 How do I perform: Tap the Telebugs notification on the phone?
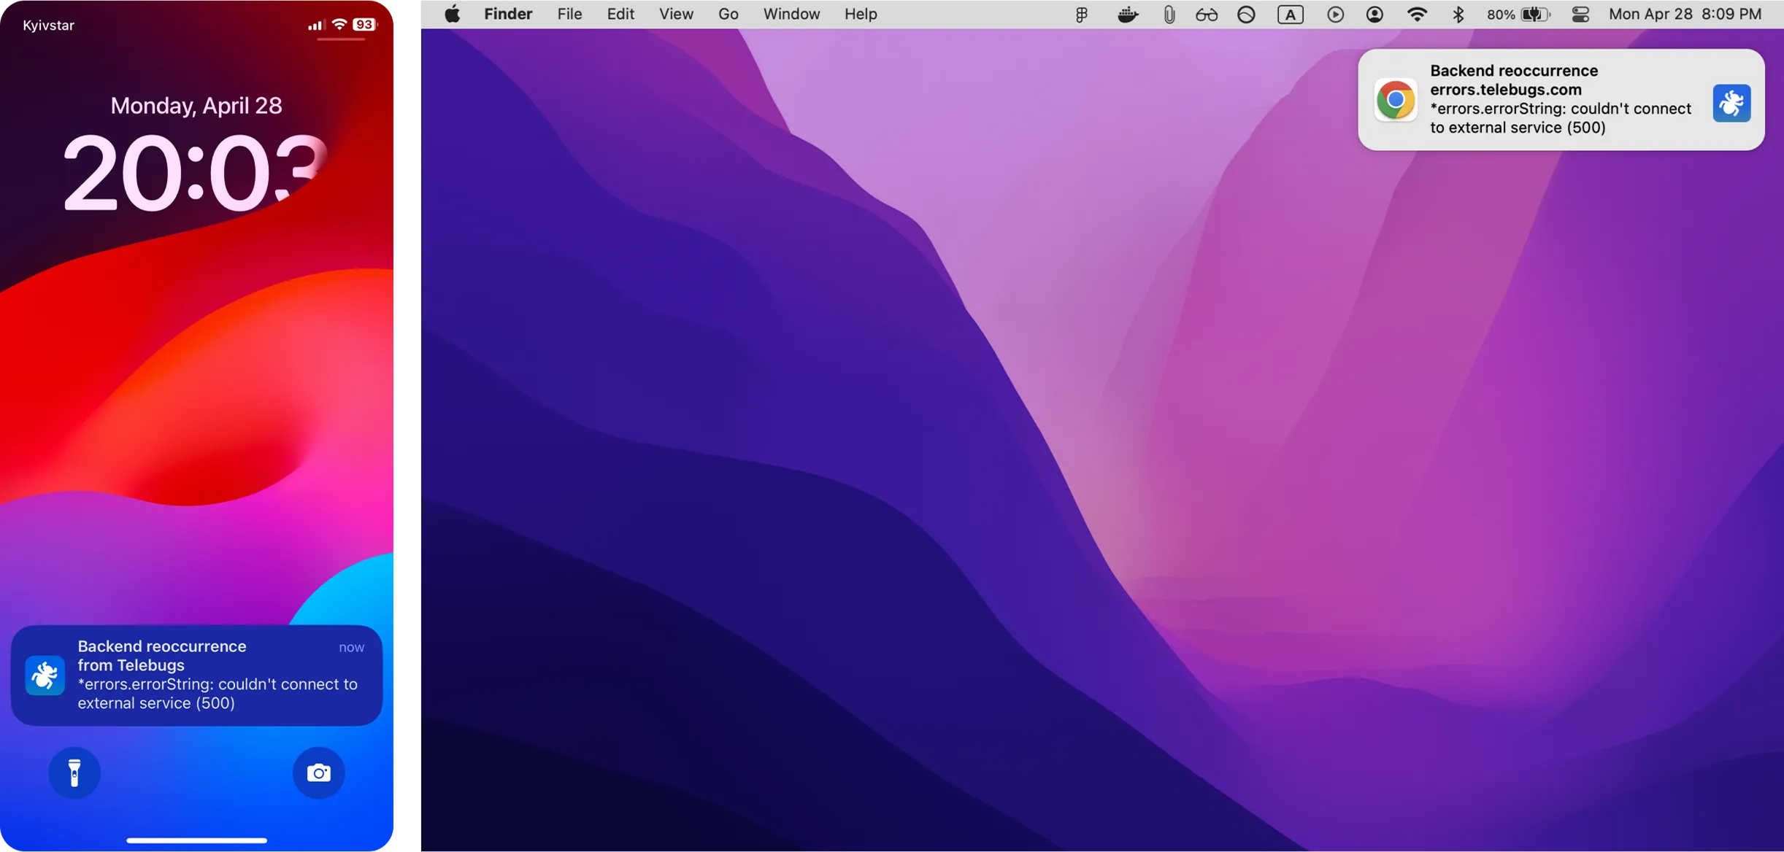[x=197, y=675]
